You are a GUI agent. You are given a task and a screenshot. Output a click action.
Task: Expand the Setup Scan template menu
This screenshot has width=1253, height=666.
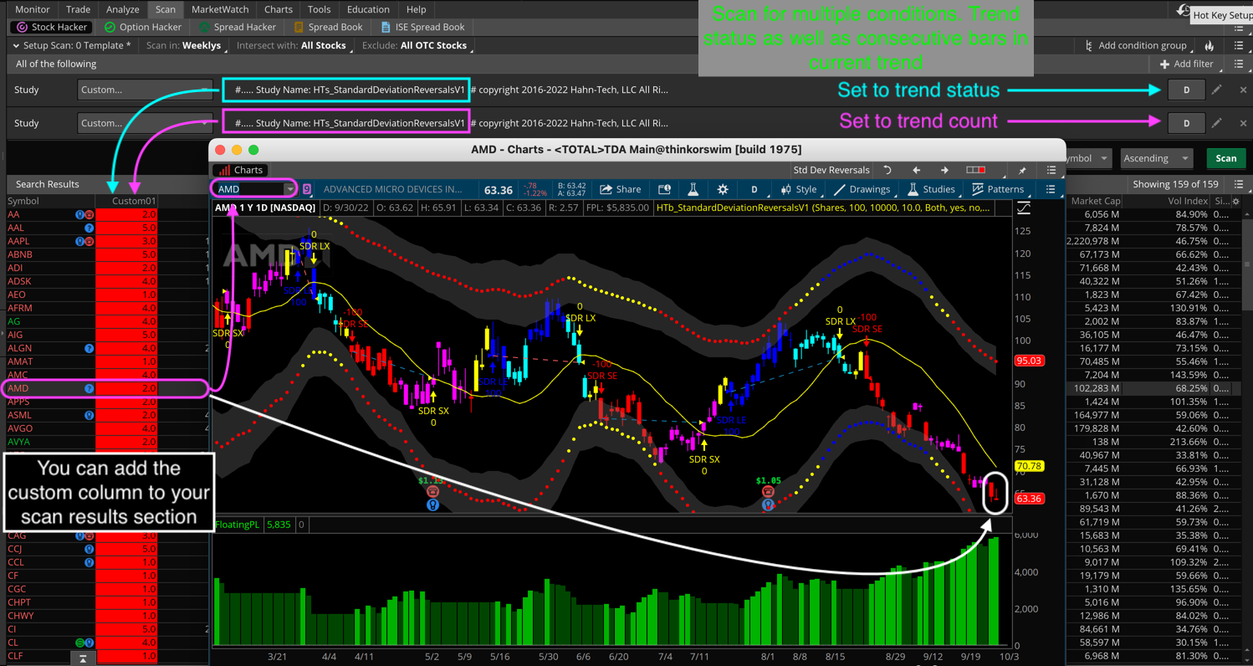[x=72, y=45]
